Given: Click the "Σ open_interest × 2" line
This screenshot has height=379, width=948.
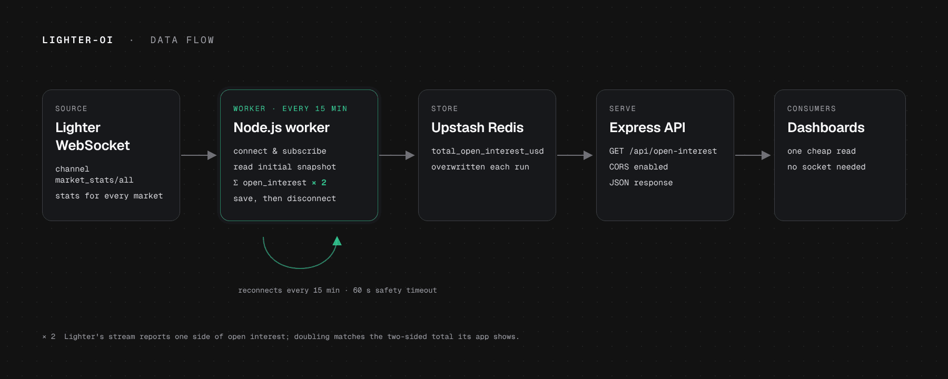Looking at the screenshot, I should [x=280, y=183].
